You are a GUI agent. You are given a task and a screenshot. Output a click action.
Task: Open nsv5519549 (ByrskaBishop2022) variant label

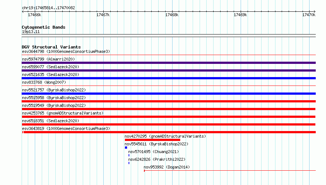[54, 105]
